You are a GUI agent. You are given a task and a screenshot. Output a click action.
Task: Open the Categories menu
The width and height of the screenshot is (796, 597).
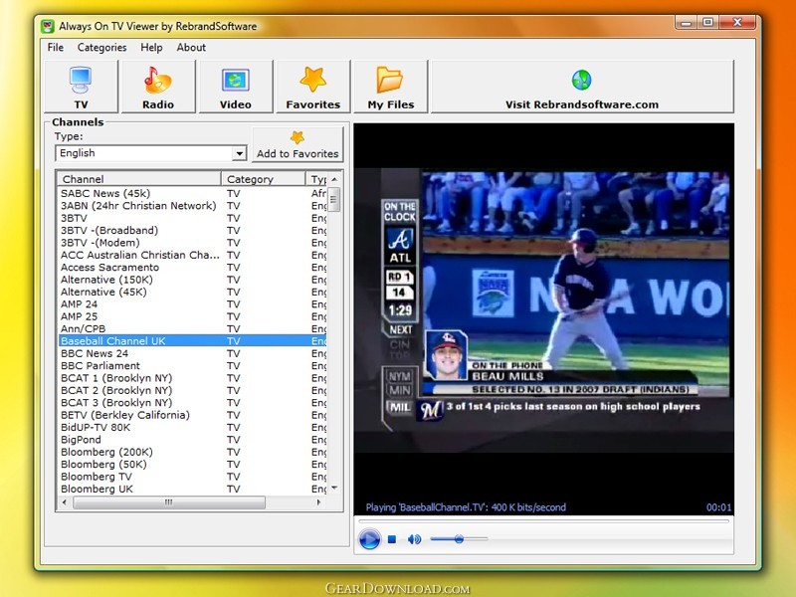tap(102, 47)
